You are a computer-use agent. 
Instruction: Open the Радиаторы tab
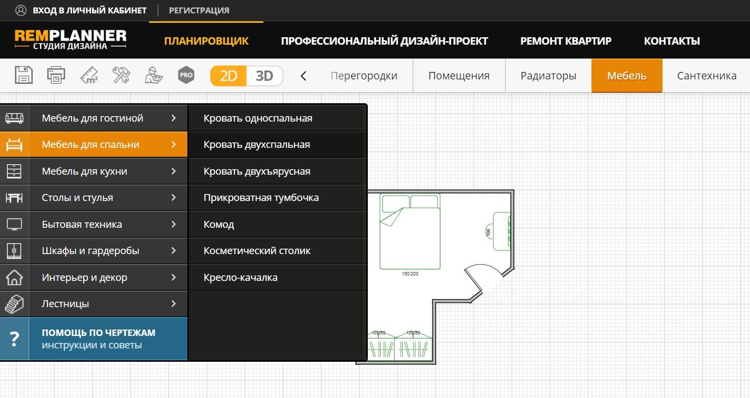tap(548, 76)
